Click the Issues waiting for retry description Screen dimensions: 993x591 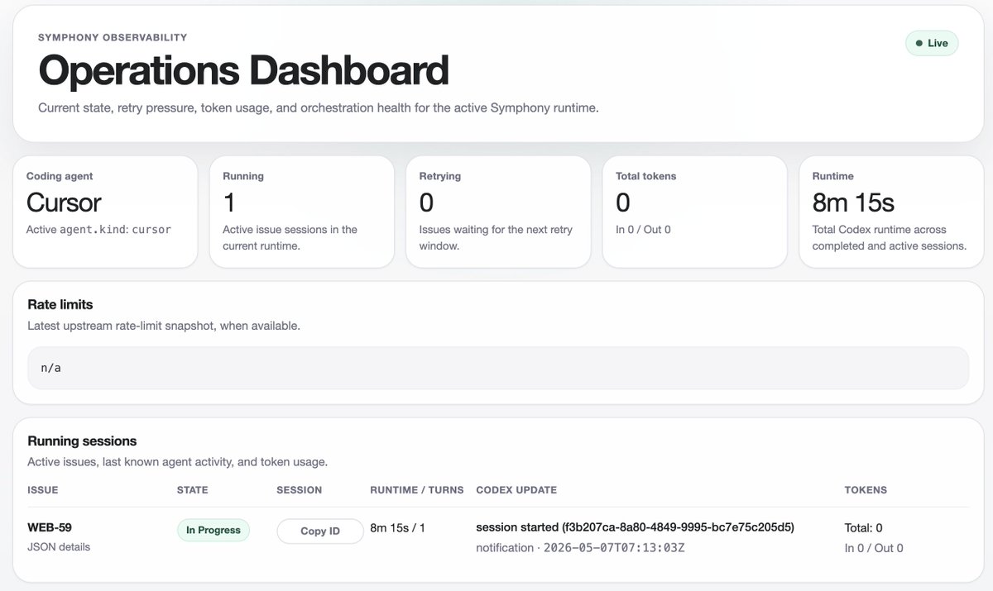pos(496,237)
